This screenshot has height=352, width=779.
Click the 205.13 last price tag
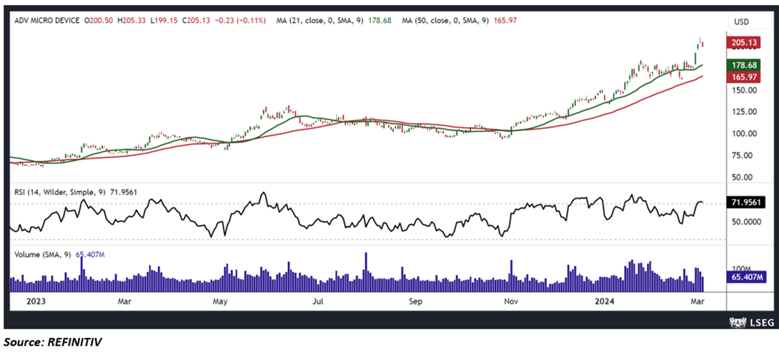tap(743, 43)
